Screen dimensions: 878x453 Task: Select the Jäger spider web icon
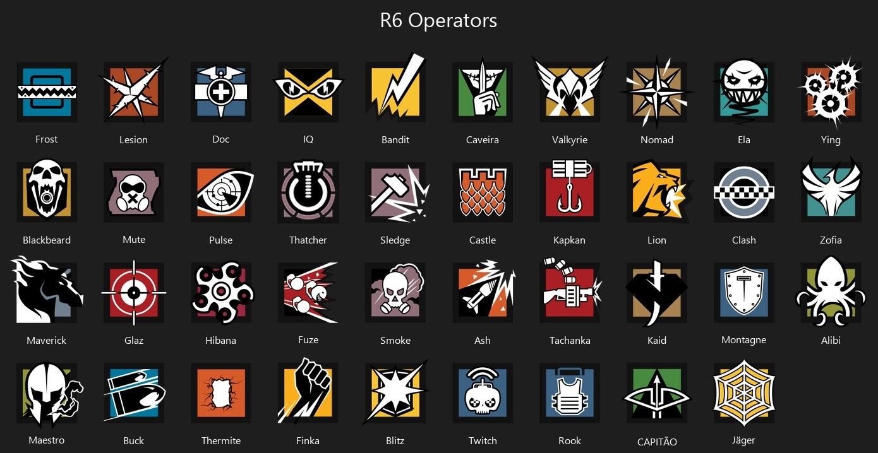744,393
